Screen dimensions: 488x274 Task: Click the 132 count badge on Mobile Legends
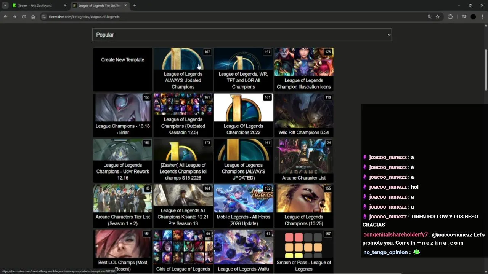tap(267, 188)
